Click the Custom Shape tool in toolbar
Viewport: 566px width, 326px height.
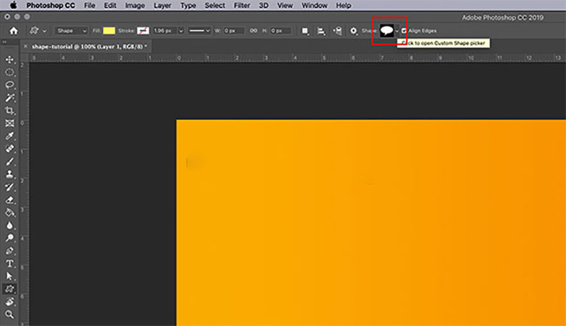10,289
